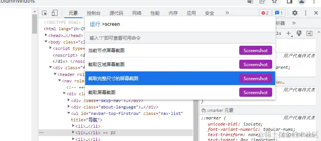Toggle the browser side panel icon
This screenshot has height=141, width=321.
289,2
